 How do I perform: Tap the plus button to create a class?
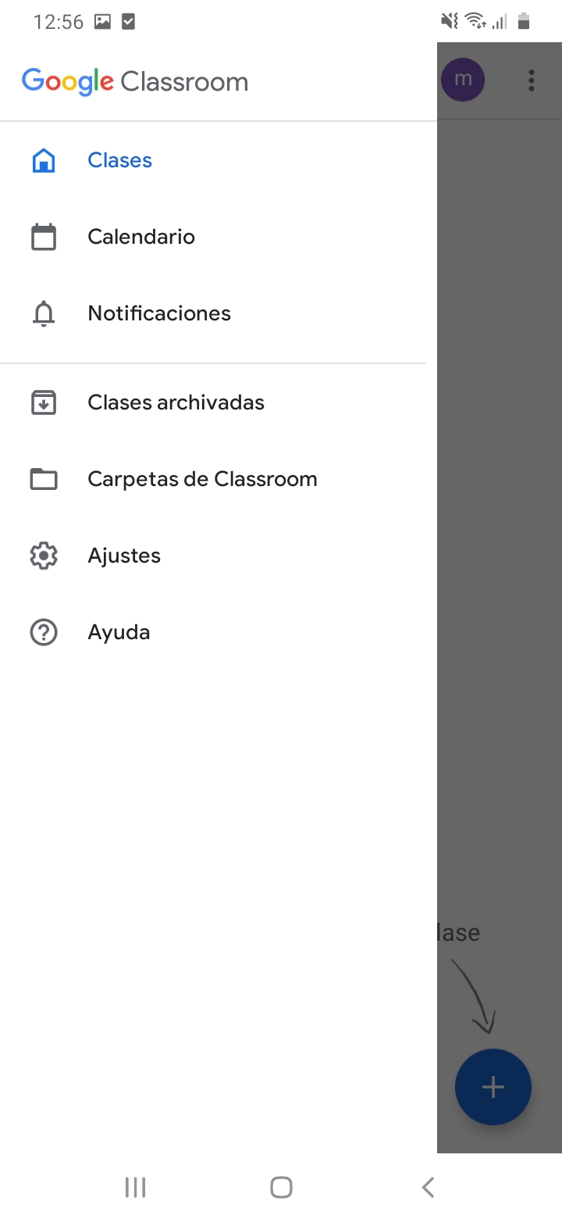493,1086
